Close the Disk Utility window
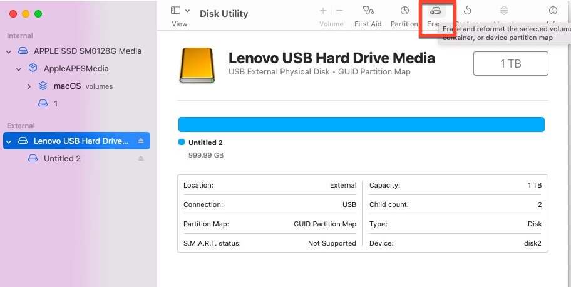 [x=13, y=14]
